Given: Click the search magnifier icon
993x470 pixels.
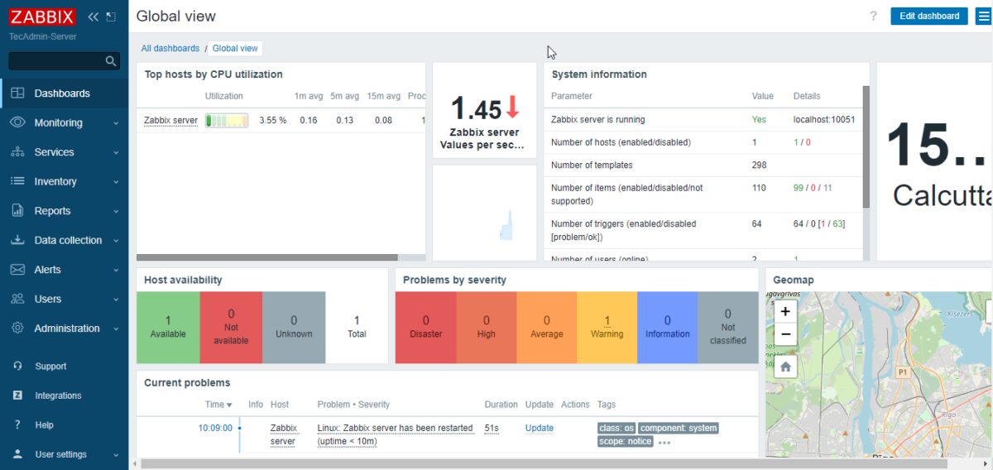Looking at the screenshot, I should click(x=111, y=61).
